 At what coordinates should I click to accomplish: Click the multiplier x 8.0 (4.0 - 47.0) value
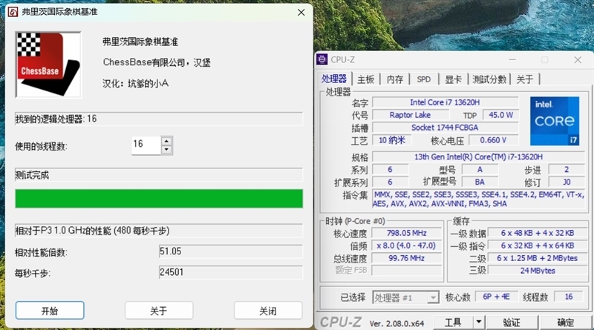pos(406,245)
